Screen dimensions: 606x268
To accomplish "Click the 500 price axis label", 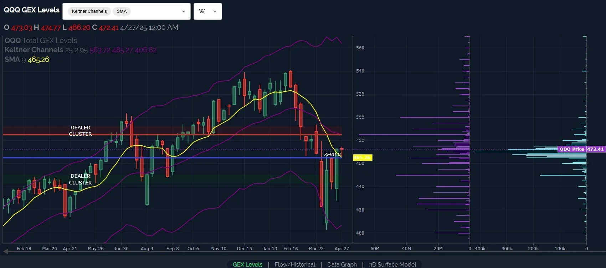I will coord(360,117).
